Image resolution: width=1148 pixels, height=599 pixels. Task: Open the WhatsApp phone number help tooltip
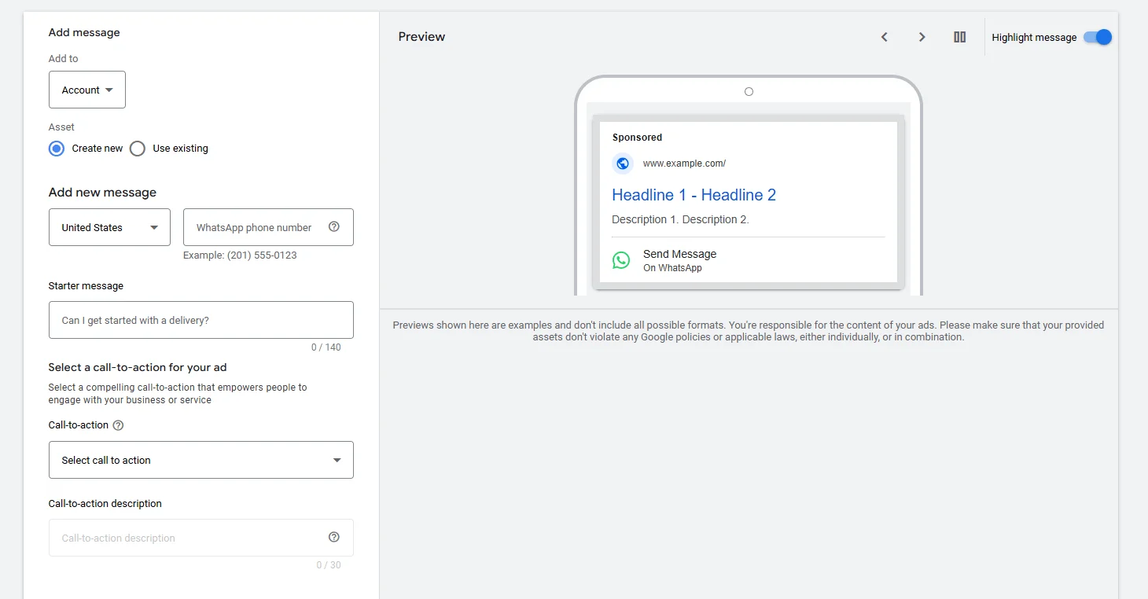tap(334, 227)
